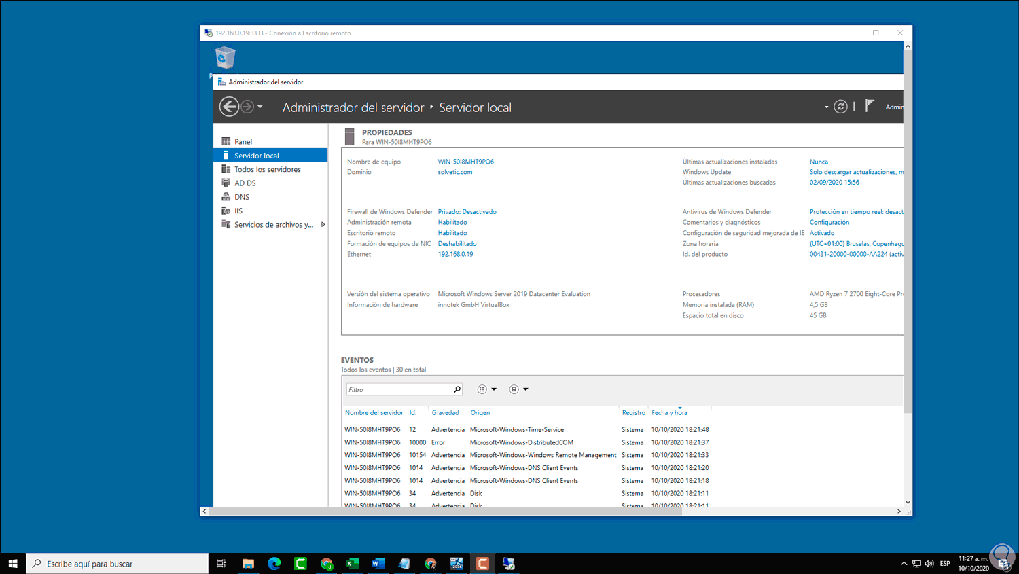Click the IIS icon in sidebar

pos(226,211)
